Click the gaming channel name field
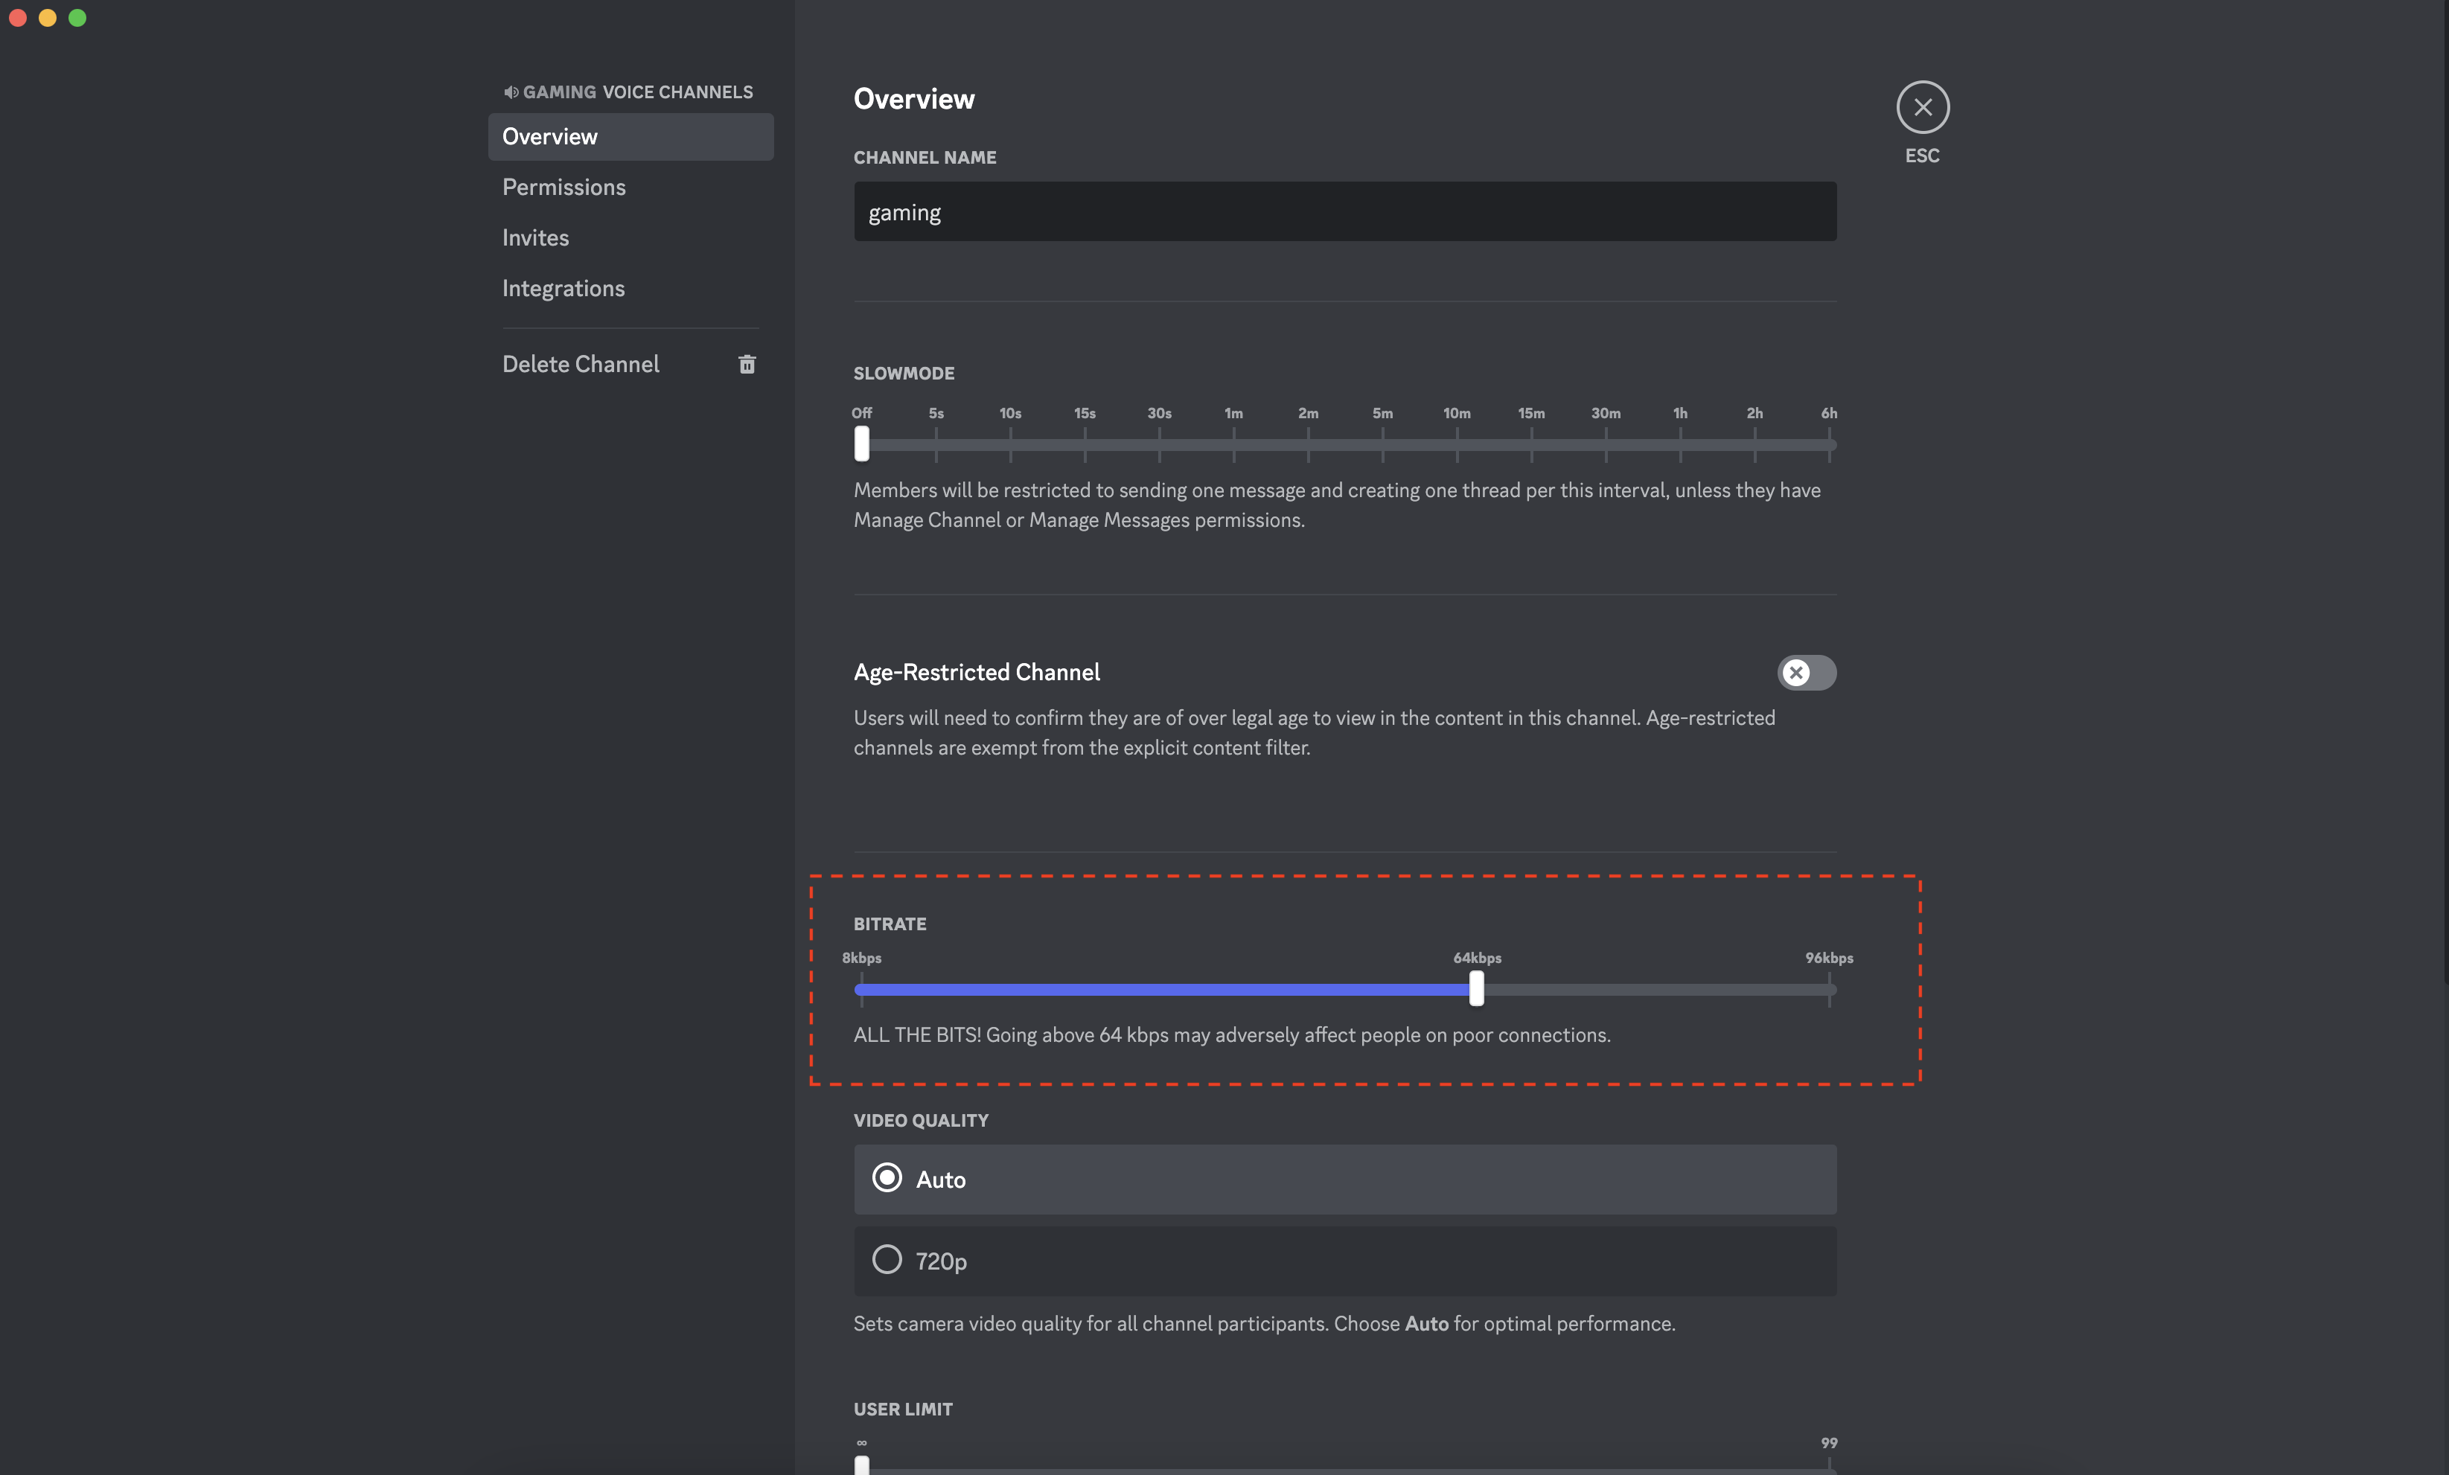Screen dimensions: 2449x1475 click(x=1344, y=211)
